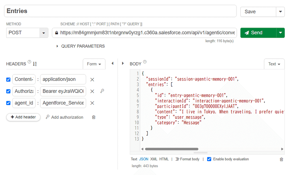Click the body scroll right arrow
Screen dimensions: 291x175
282,149
